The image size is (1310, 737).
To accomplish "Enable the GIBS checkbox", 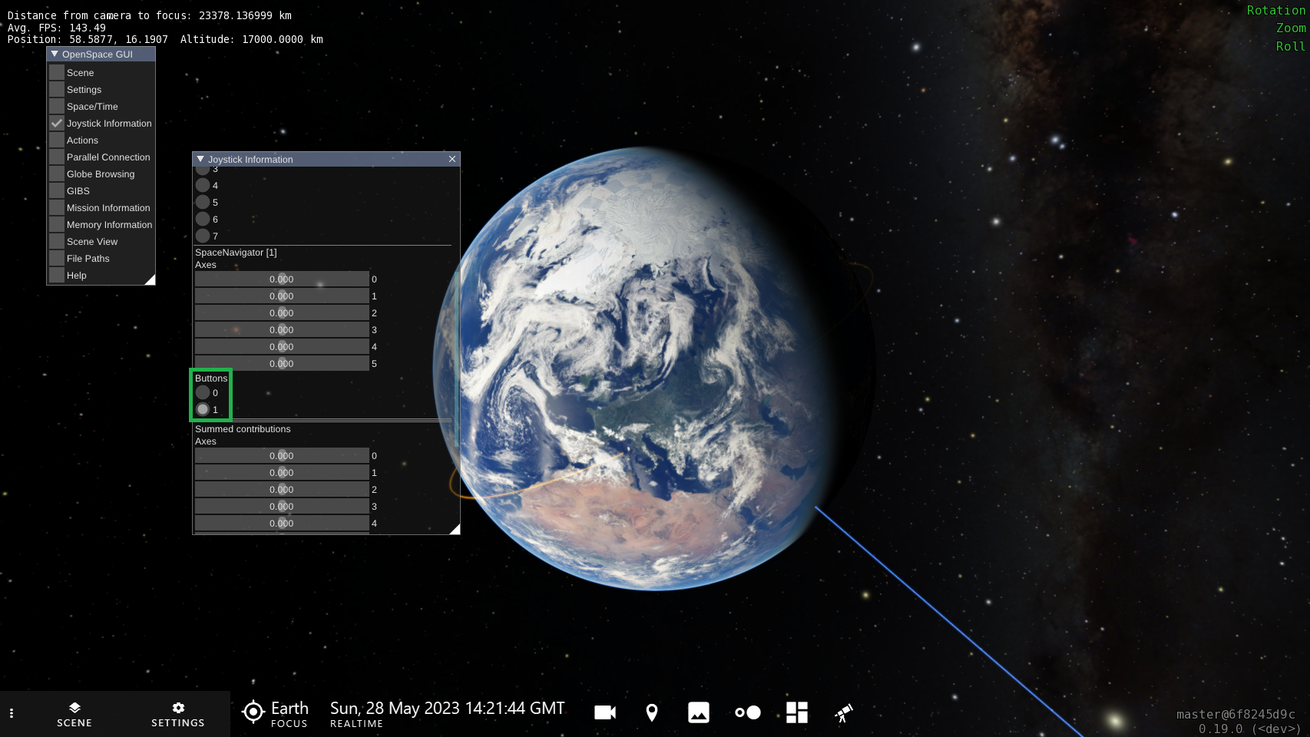I will [57, 190].
